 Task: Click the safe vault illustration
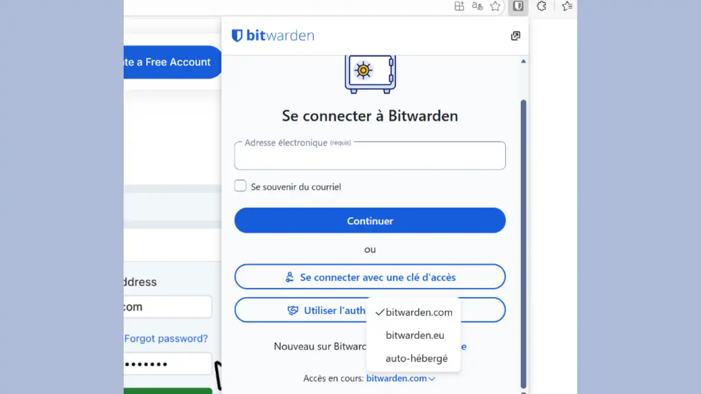pos(370,73)
